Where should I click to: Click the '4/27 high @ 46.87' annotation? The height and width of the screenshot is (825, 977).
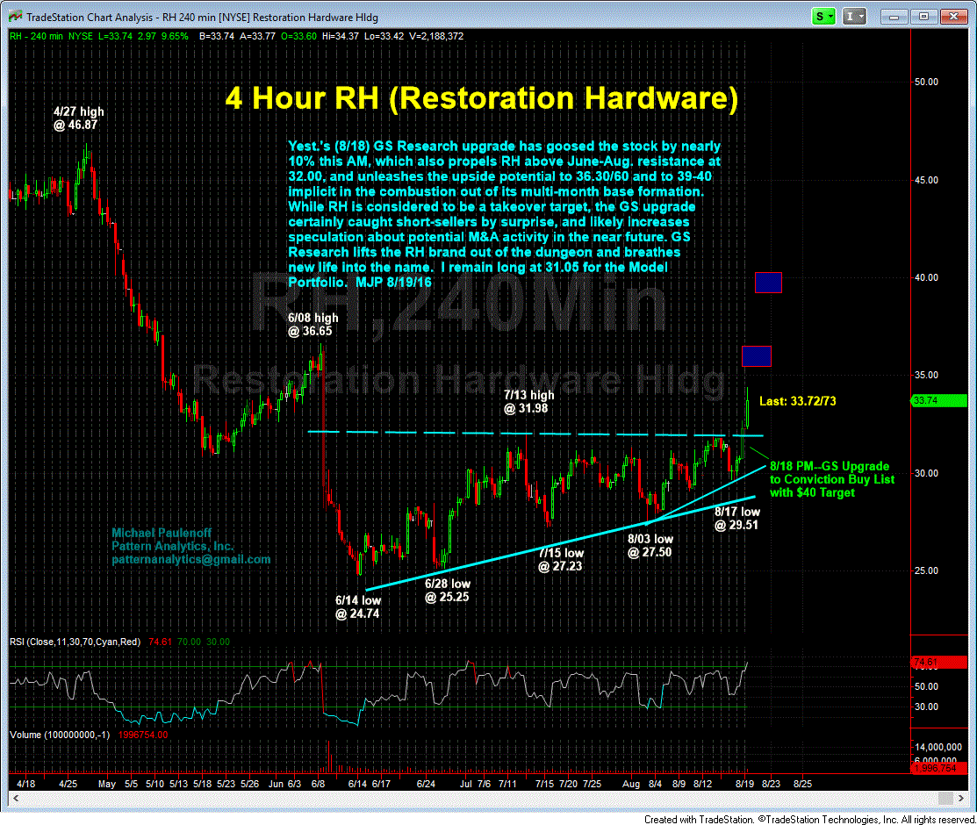(x=78, y=118)
